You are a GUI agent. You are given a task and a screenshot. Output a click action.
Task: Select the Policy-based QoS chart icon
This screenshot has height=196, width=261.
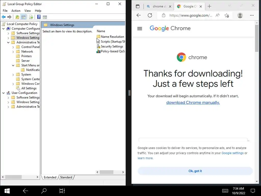coord(98,51)
